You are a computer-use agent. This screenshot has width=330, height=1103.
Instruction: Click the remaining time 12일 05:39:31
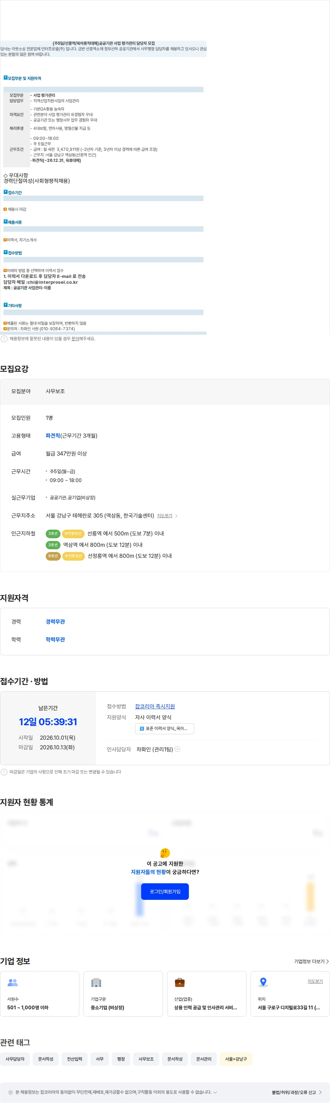(x=48, y=721)
